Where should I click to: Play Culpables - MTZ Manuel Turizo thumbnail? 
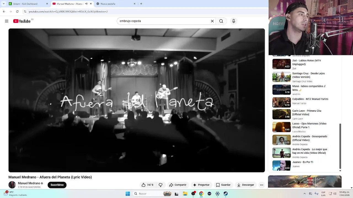(x=282, y=102)
